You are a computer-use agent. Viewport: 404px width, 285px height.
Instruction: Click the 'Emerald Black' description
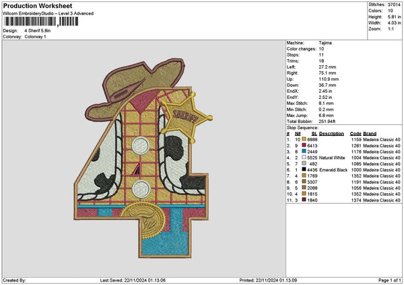coord(333,170)
